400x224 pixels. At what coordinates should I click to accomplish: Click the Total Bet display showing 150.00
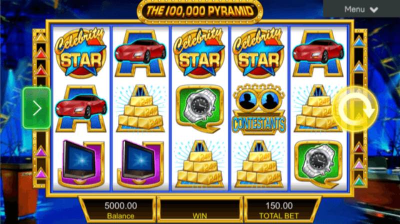tap(279, 210)
